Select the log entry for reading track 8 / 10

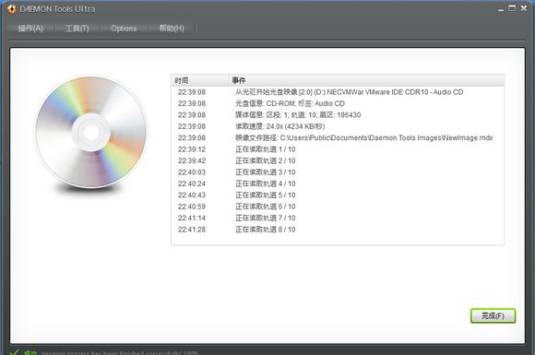338,230
